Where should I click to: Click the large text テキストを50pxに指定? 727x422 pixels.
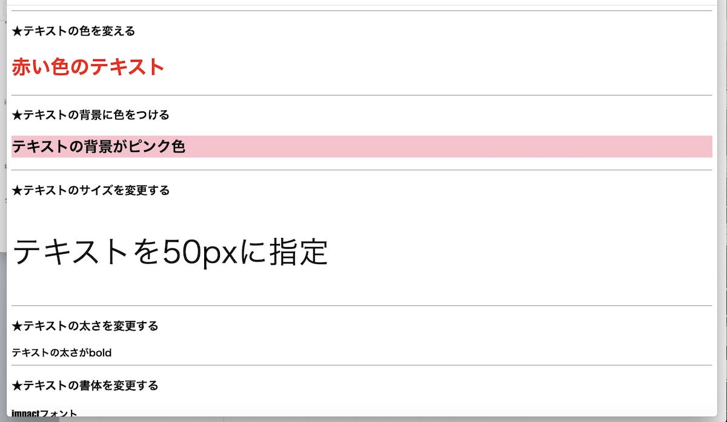(x=170, y=252)
